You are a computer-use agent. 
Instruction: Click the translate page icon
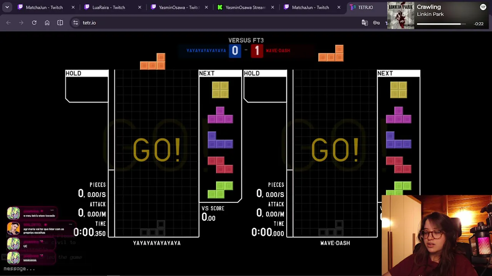click(x=365, y=23)
